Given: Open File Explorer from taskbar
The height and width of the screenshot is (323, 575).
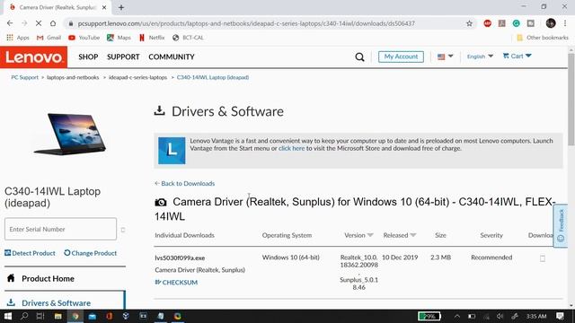Looking at the screenshot, I should (x=57, y=316).
